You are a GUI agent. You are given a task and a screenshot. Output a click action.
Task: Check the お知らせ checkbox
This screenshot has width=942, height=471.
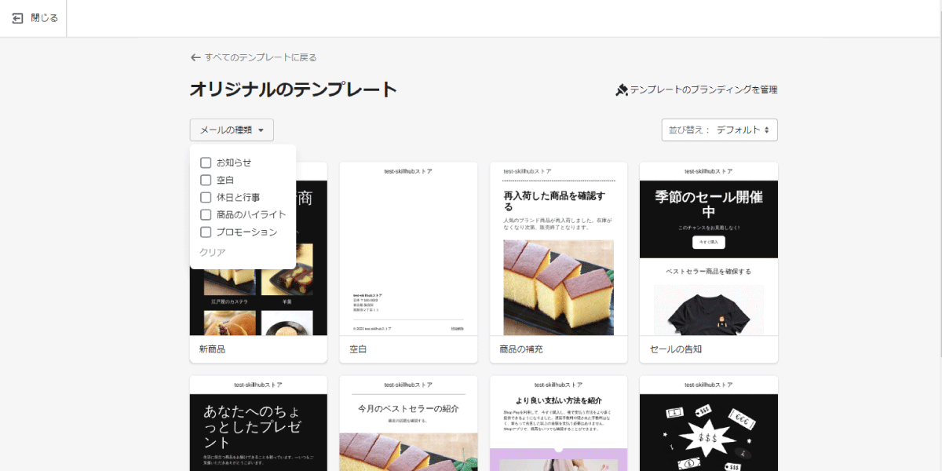pyautogui.click(x=206, y=162)
